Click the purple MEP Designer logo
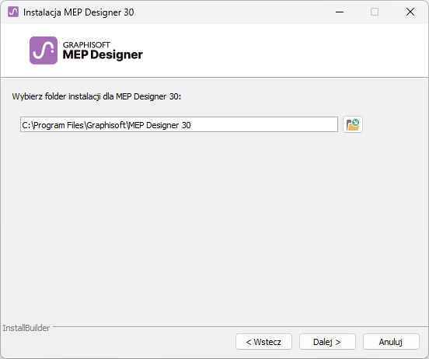The height and width of the screenshot is (359, 429). 44,51
